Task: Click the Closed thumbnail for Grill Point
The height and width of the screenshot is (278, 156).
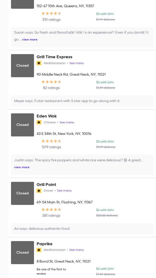Action: (x=23, y=193)
